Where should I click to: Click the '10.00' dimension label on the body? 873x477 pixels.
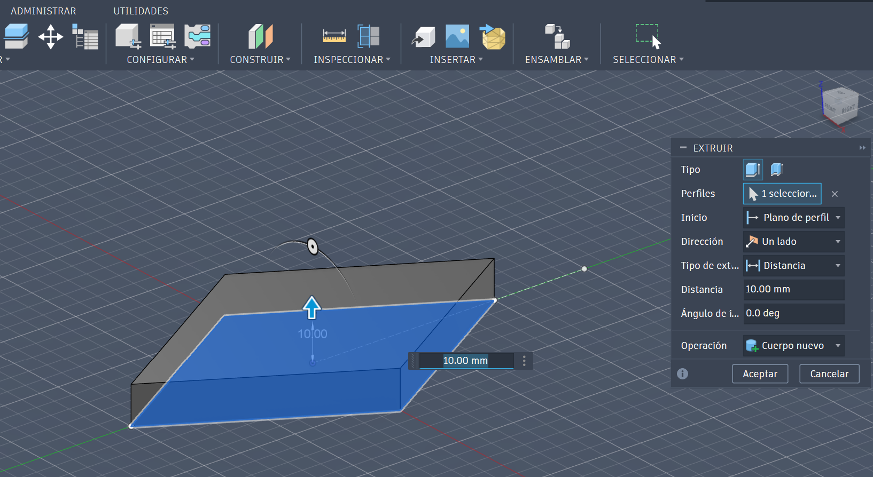pos(313,334)
